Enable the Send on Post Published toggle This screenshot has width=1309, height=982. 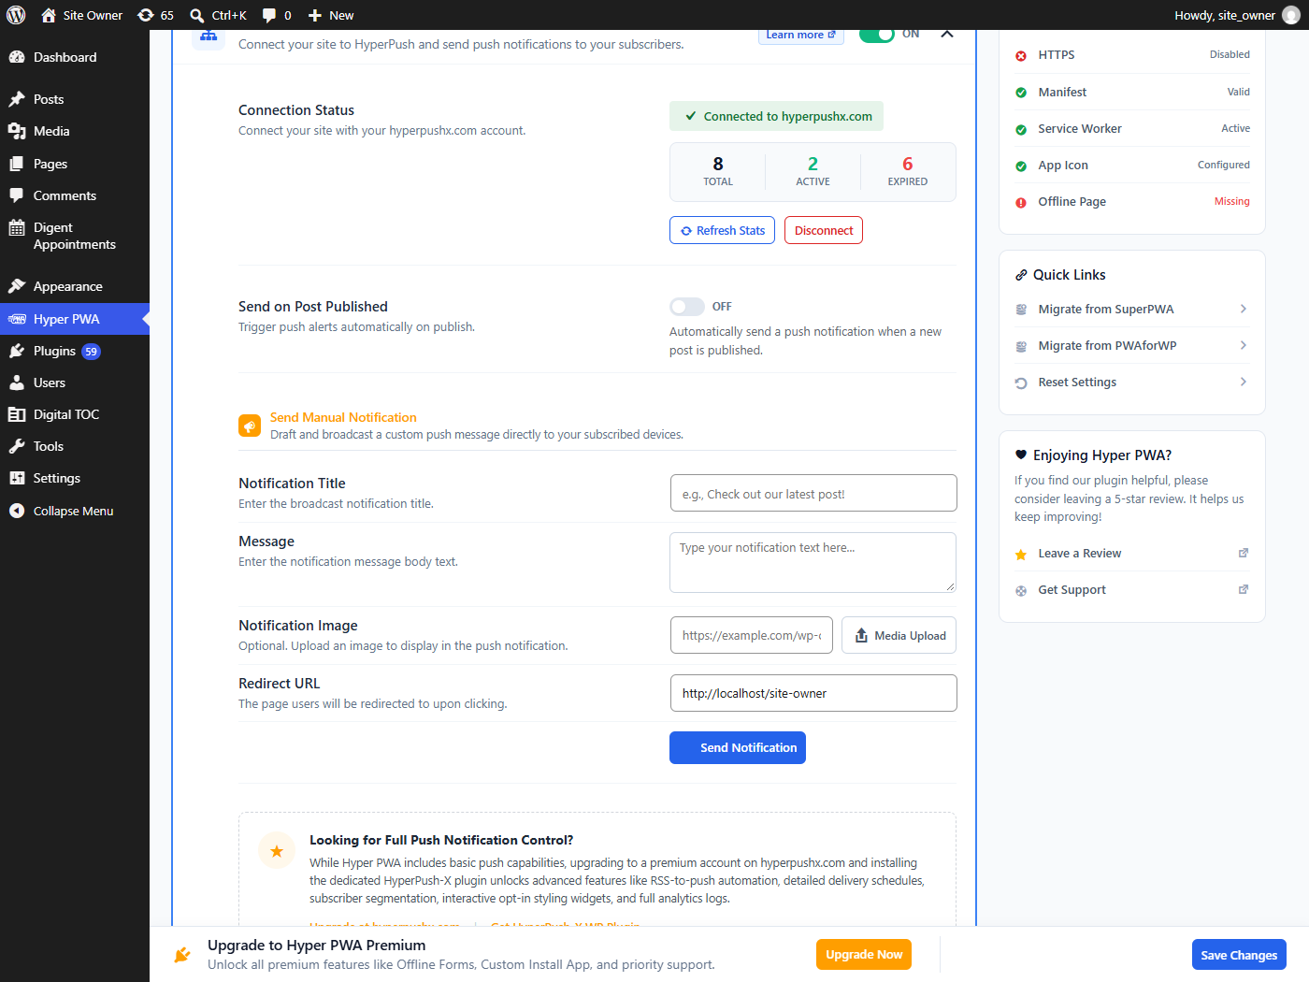[x=687, y=307]
